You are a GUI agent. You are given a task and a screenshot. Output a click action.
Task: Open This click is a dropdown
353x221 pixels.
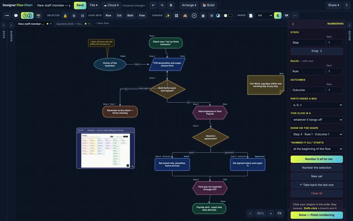pos(317,120)
